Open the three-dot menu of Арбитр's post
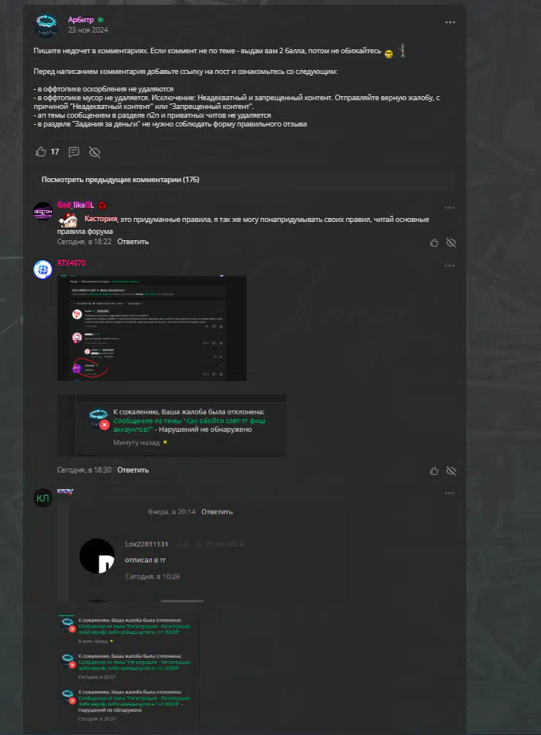541x735 pixels. pyautogui.click(x=450, y=22)
